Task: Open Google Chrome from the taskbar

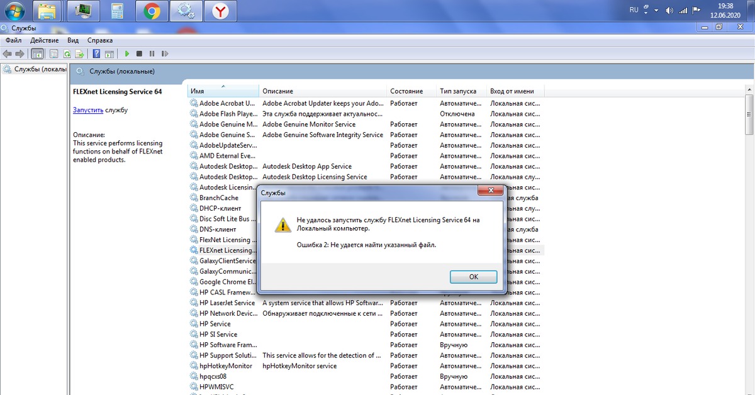Action: (151, 11)
